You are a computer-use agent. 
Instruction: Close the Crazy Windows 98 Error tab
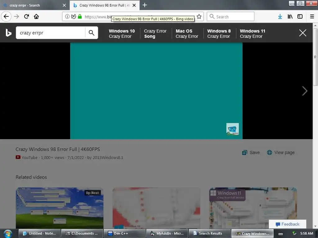[x=134, y=5]
